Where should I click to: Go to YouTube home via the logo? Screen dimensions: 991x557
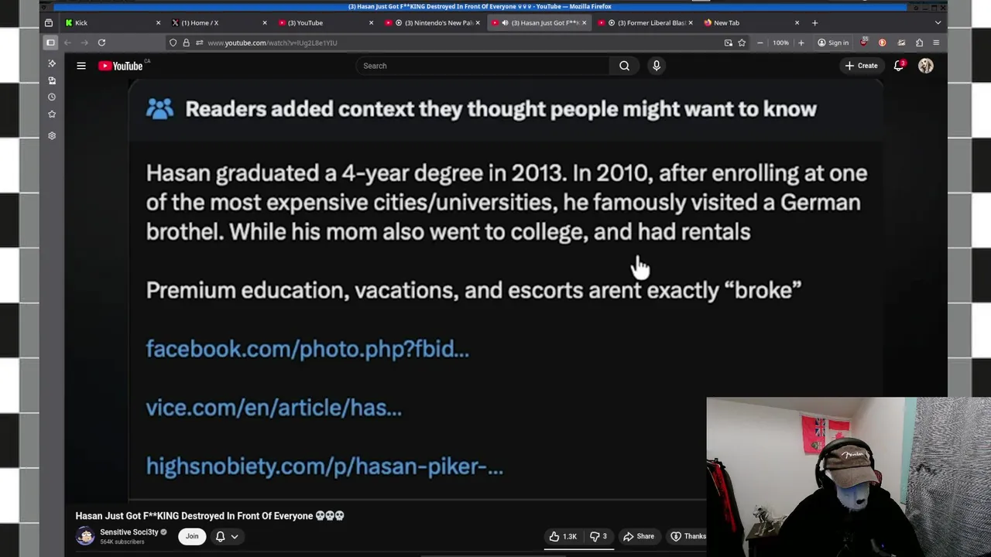(x=121, y=66)
